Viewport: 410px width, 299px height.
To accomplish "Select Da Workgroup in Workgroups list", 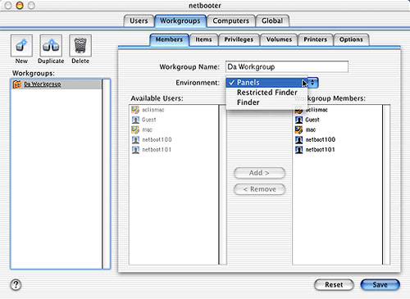I will [57, 84].
